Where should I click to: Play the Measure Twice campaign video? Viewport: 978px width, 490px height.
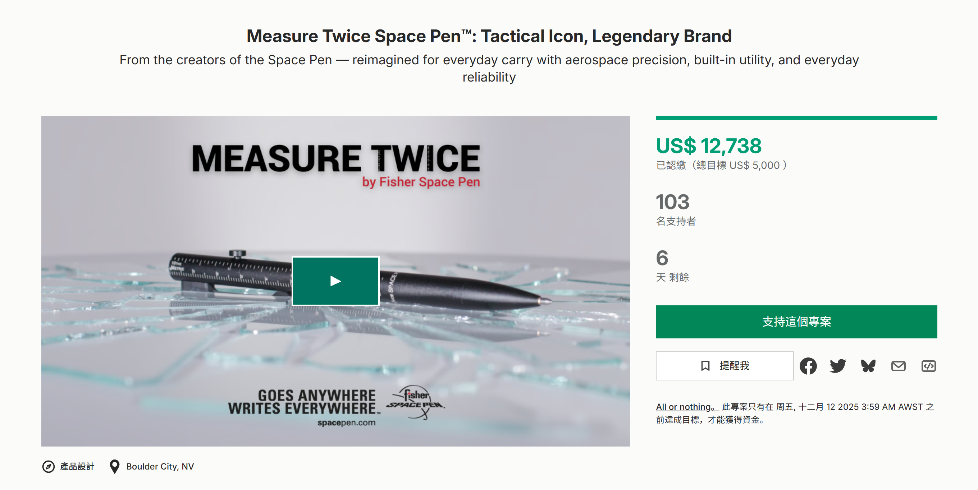pyautogui.click(x=335, y=281)
